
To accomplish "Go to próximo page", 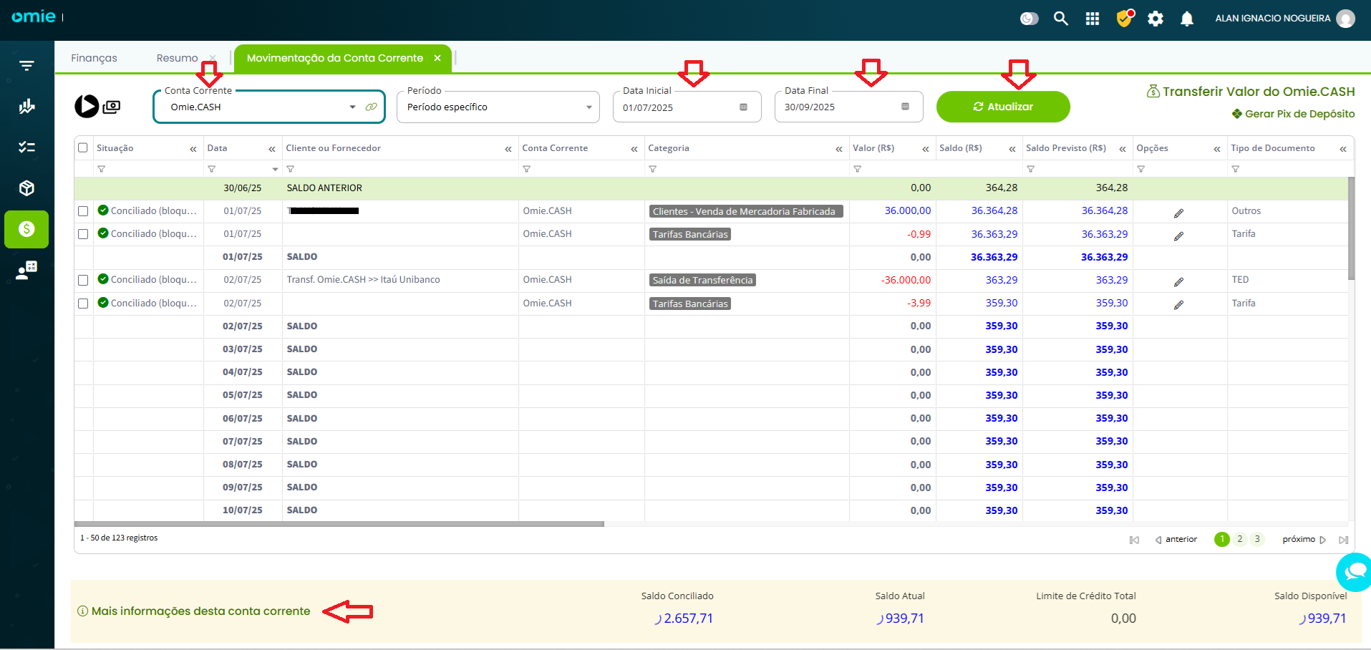I will click(1304, 540).
